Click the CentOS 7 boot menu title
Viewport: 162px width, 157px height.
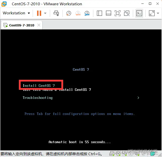[x=81, y=69]
